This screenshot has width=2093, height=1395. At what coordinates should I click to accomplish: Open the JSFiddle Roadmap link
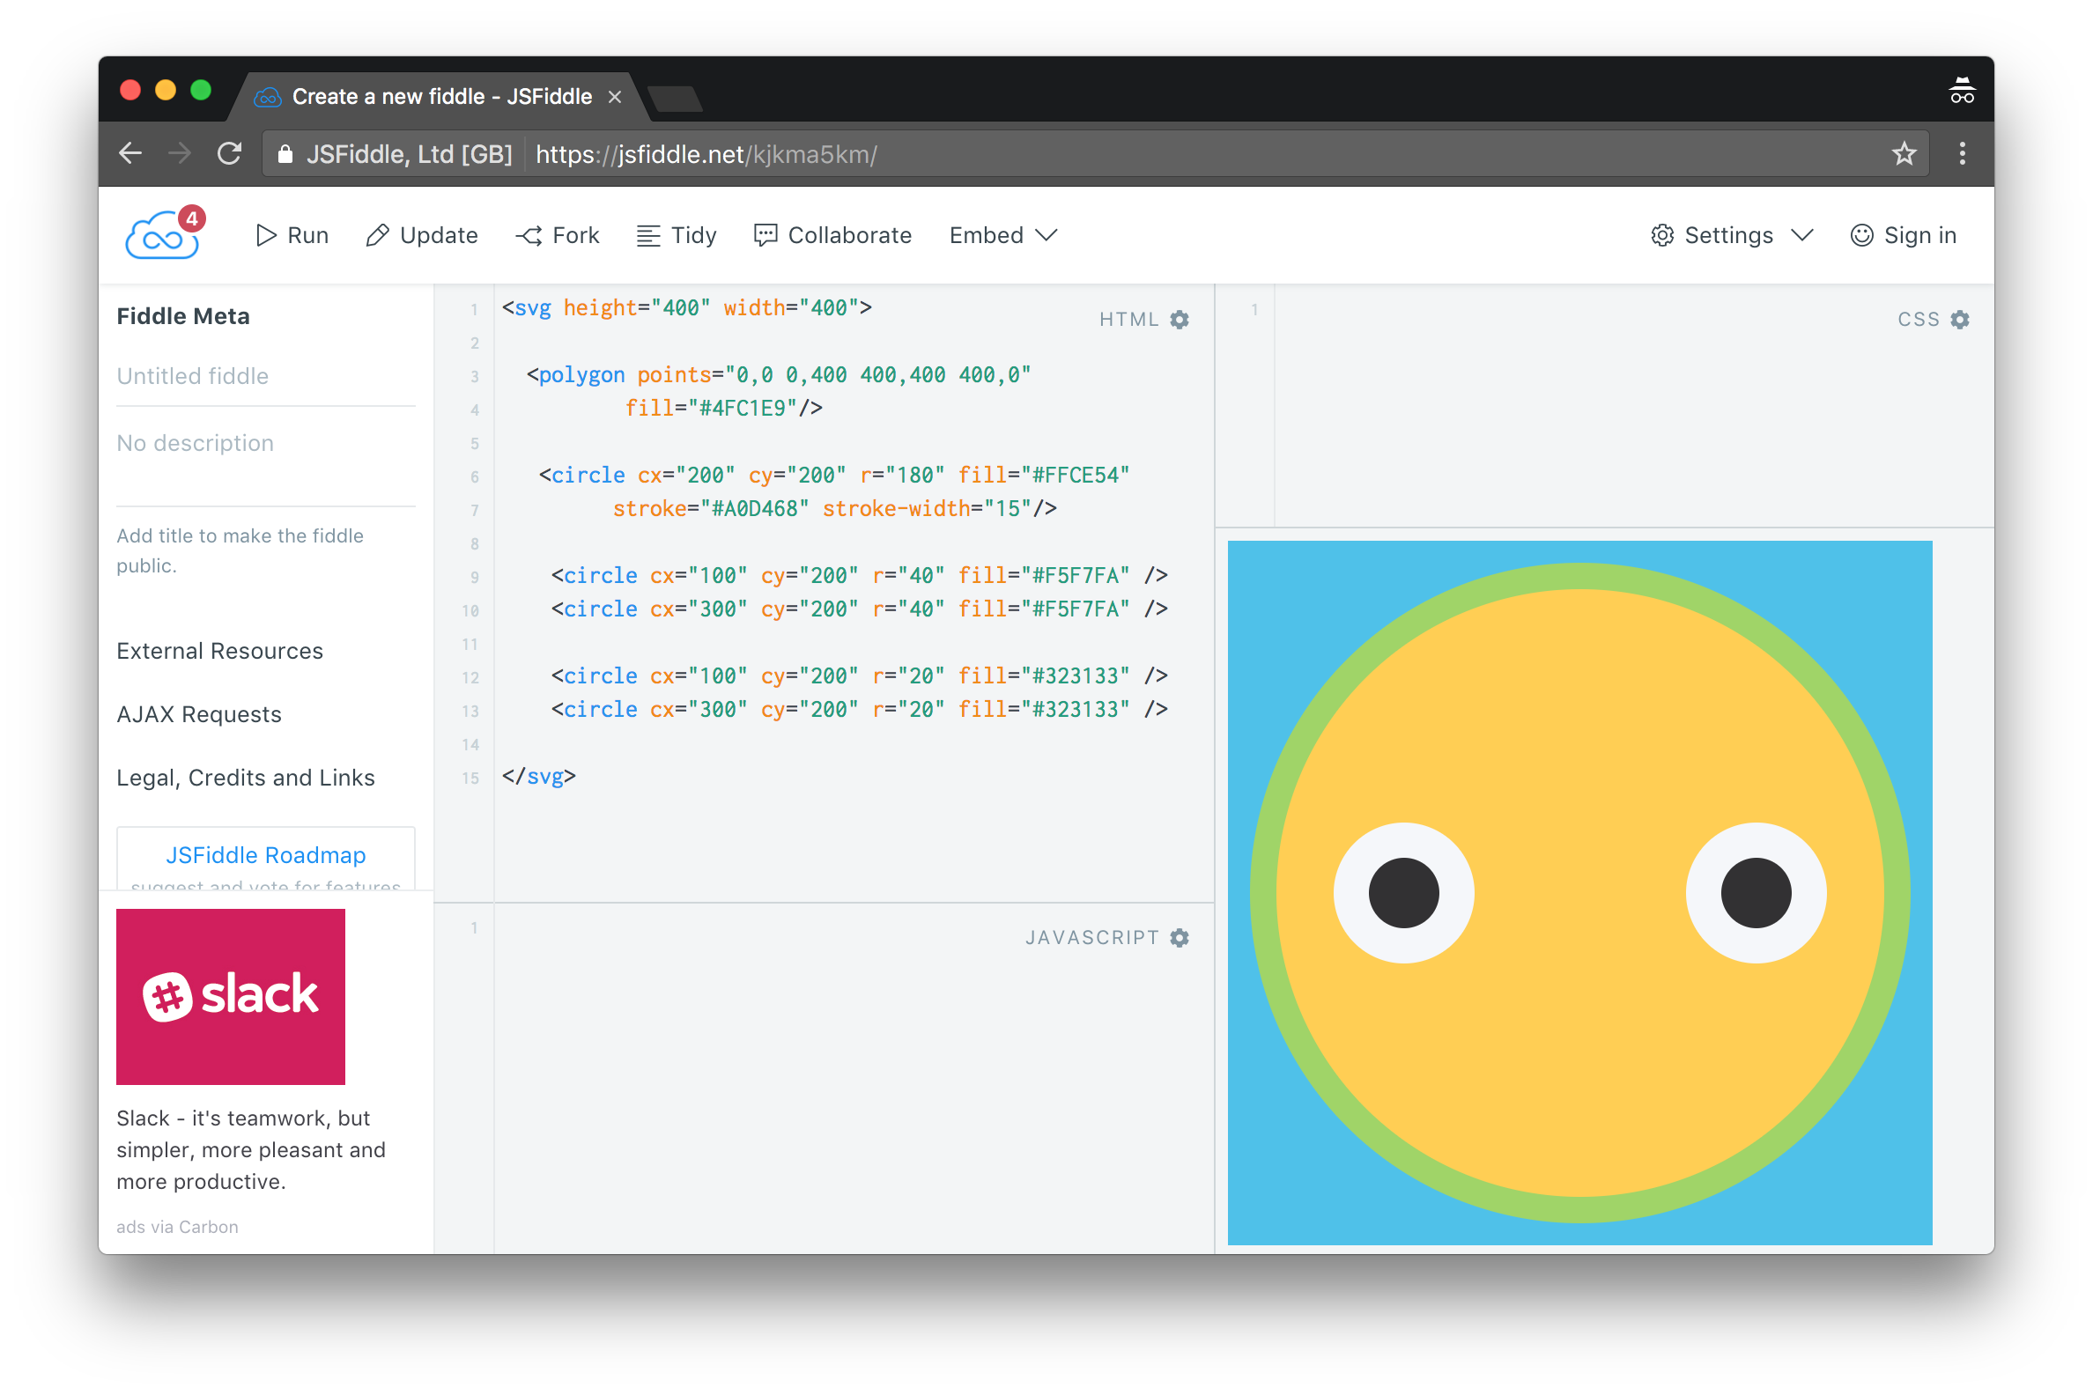265,855
